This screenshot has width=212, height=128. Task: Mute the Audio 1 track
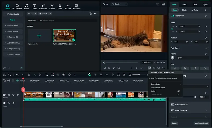click(x=14, y=103)
